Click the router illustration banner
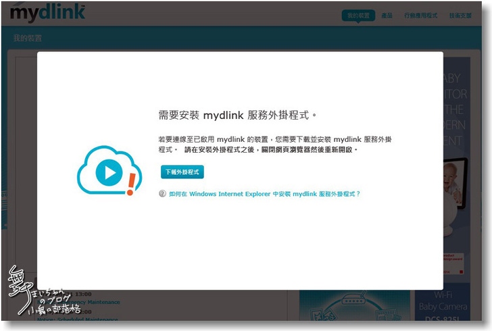Screen dimensions: 492x331 355,305
